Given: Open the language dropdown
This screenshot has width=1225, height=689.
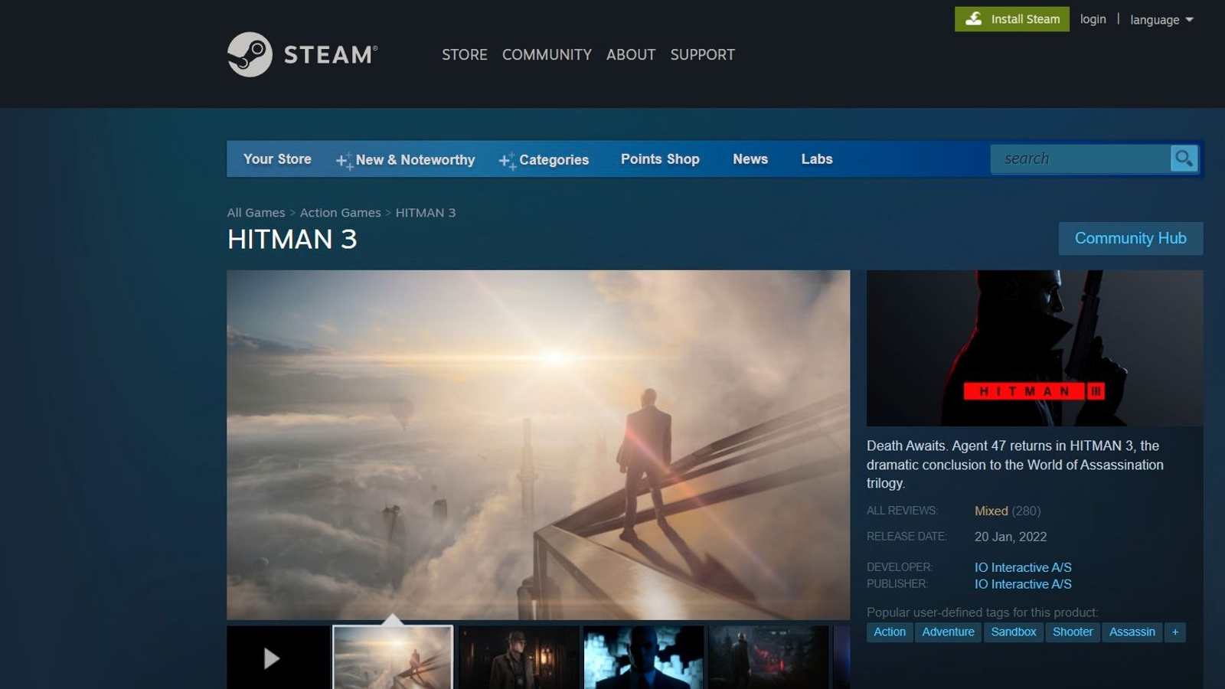Looking at the screenshot, I should (1161, 19).
